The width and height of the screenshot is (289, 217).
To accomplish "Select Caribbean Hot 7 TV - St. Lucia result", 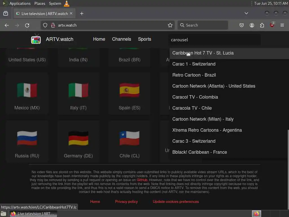I will tap(229, 53).
